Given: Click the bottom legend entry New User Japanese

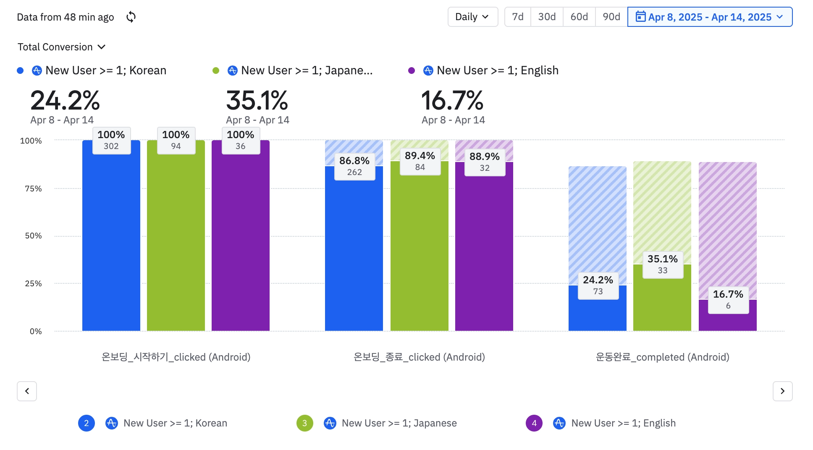Looking at the screenshot, I should tap(399, 423).
